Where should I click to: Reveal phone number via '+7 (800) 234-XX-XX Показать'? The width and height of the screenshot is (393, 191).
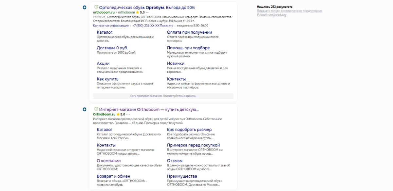tap(153, 25)
